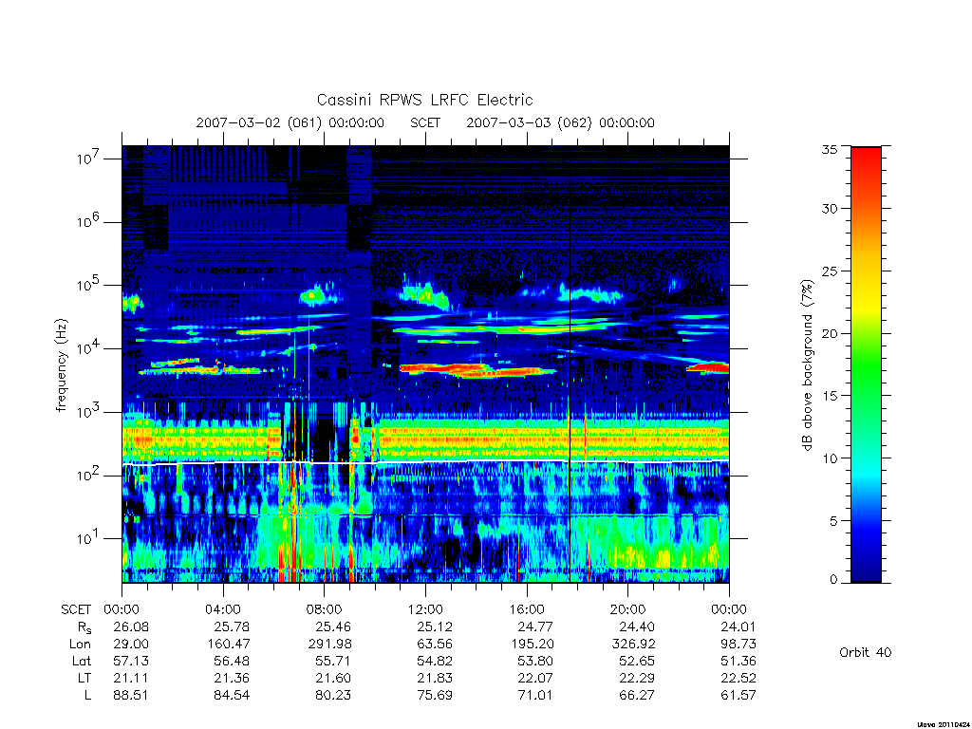Image resolution: width=972 pixels, height=729 pixels.
Task: Click the color bar value 20
Action: 829,333
